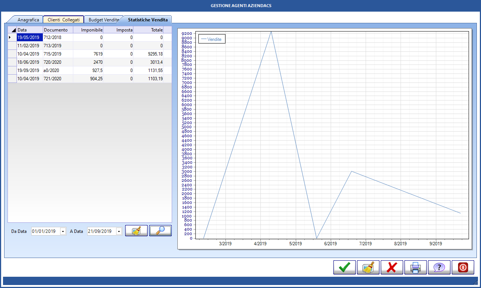Image resolution: width=481 pixels, height=288 pixels.
Task: Click the Totale value 3013,4
Action: tap(148, 62)
